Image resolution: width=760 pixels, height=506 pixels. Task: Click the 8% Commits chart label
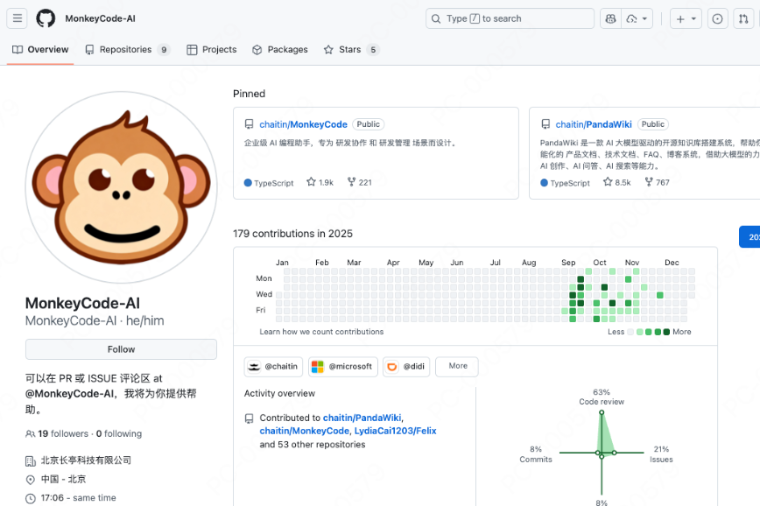pos(536,454)
